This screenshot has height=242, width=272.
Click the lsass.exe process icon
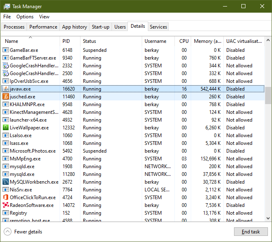(6, 143)
